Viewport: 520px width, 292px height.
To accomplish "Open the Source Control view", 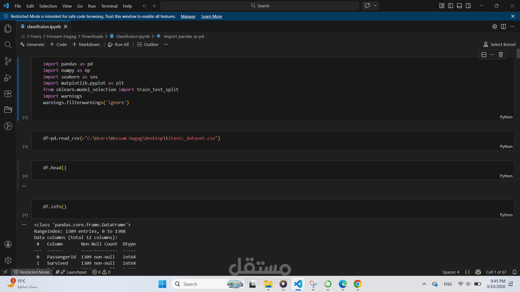I will [8, 61].
